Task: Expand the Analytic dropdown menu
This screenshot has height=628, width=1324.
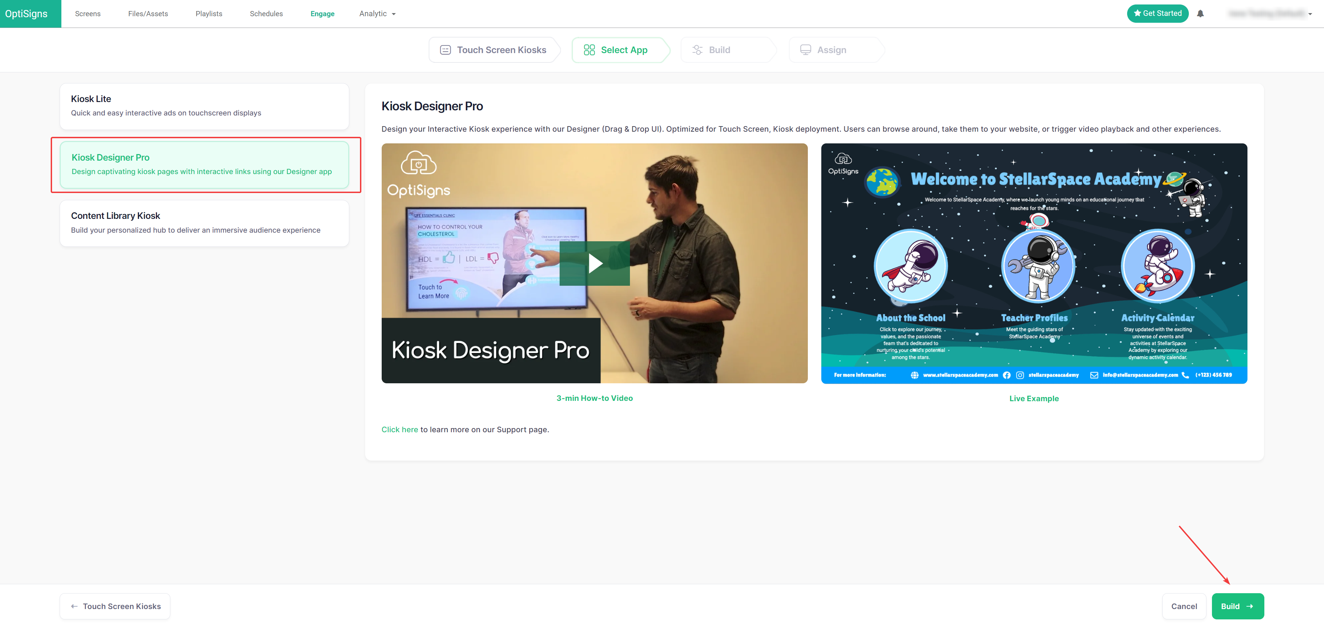Action: [377, 14]
